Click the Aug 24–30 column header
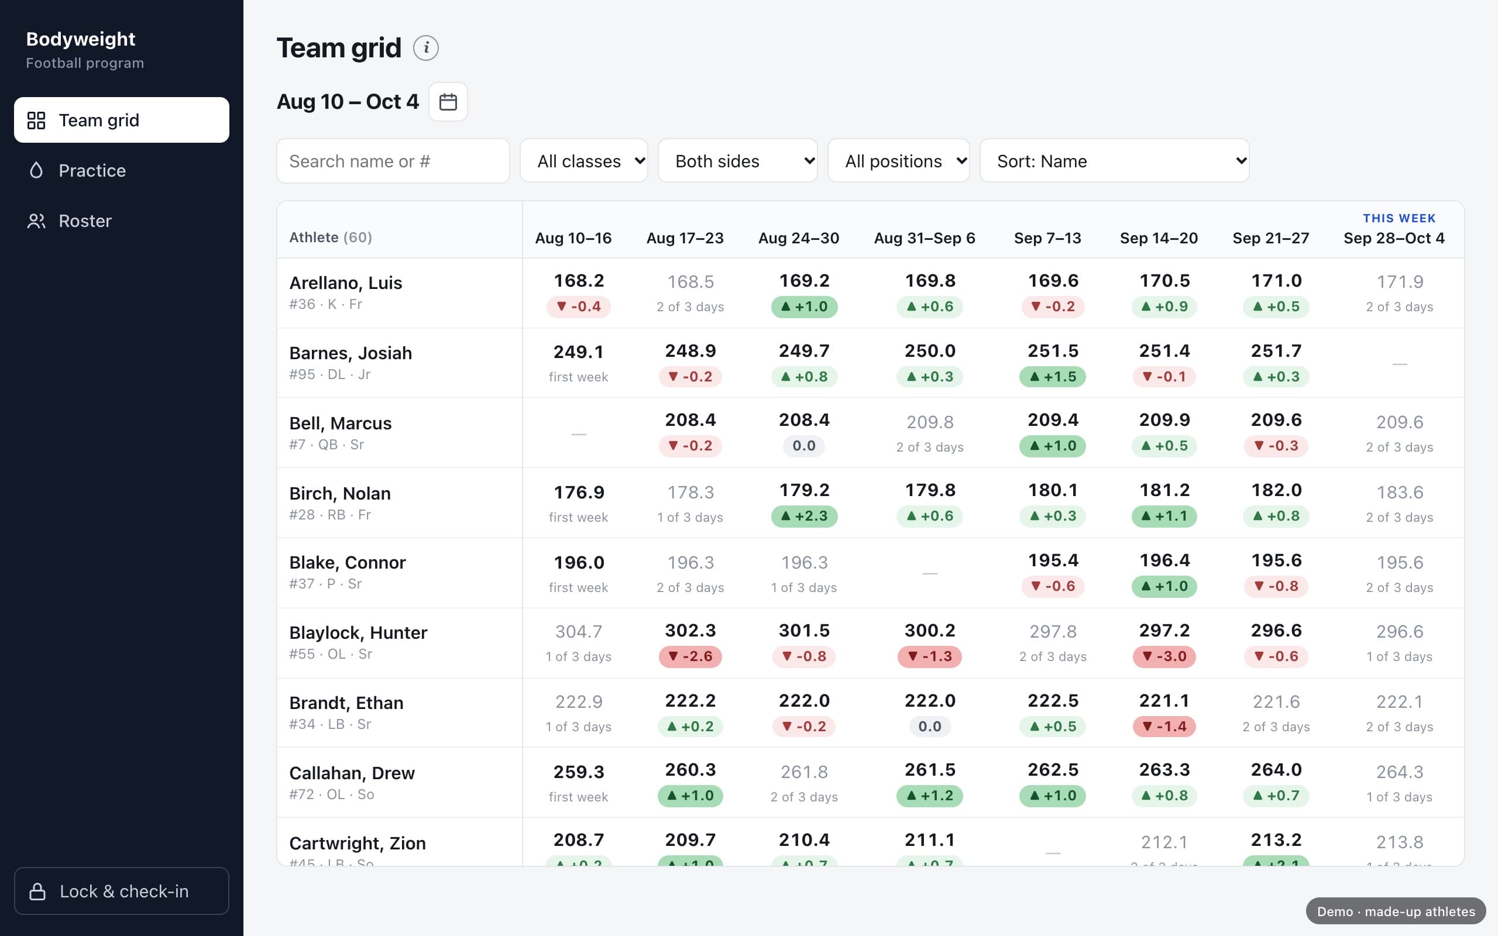This screenshot has height=936, width=1498. coord(799,238)
